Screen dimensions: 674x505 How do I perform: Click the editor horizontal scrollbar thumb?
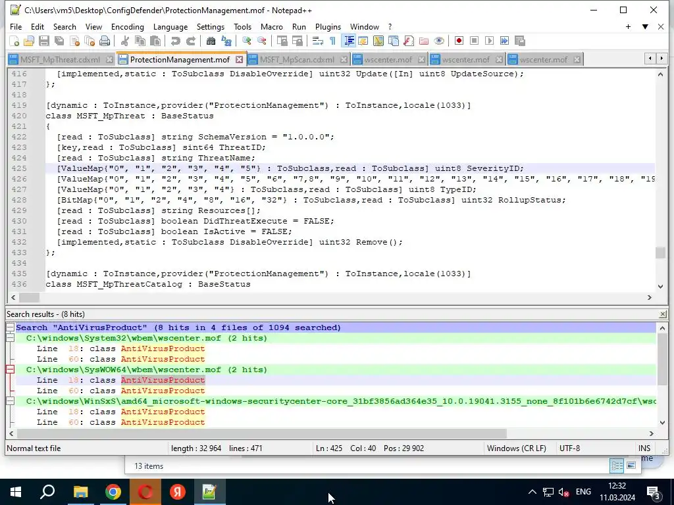pyautogui.click(x=29, y=297)
